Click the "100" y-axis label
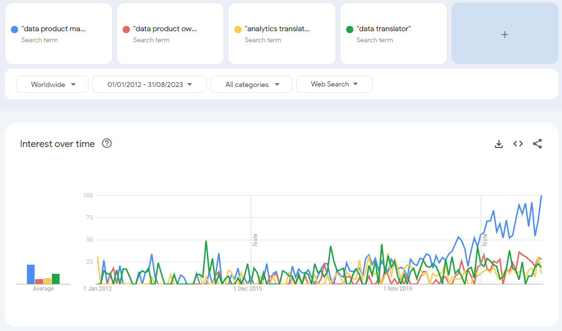This screenshot has height=331, width=562. (88, 195)
